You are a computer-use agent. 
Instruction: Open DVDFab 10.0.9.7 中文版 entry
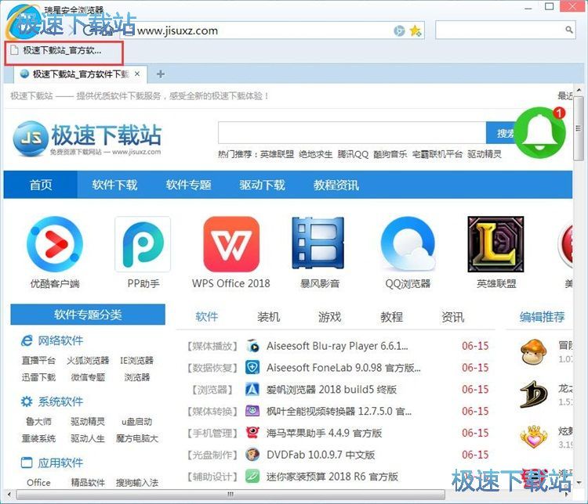pos(321,455)
